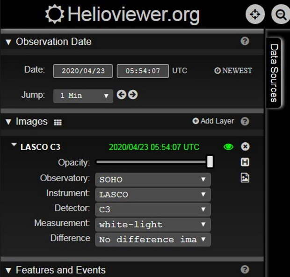Remove the LASCO C3 layer
The image size is (290, 277).
coord(245,147)
